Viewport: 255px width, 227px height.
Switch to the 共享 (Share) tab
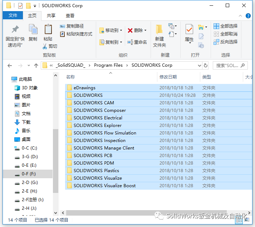pyautogui.click(x=51, y=16)
